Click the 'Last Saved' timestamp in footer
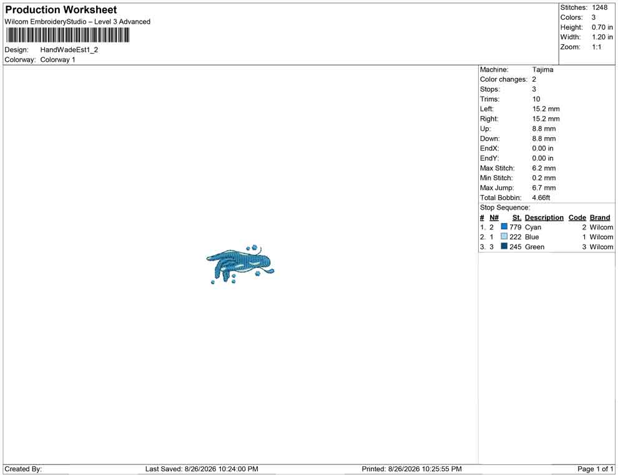 [202, 469]
